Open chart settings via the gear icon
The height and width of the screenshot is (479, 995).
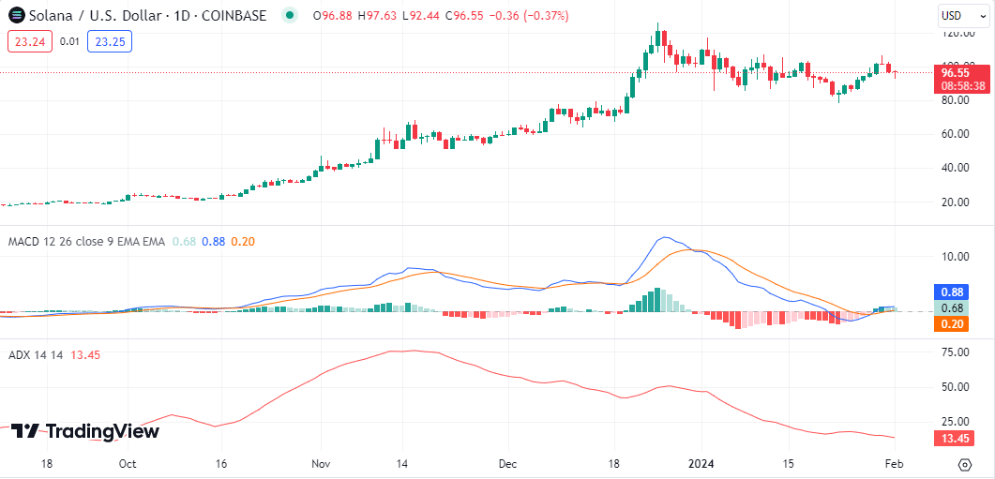[965, 464]
